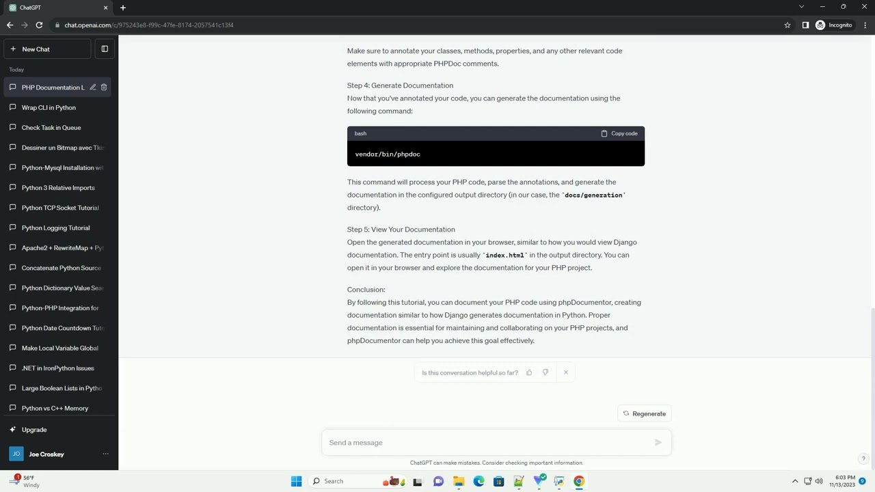Screen dimensions: 875x492
Task: Start a New Chat
Action: pyautogui.click(x=47, y=49)
